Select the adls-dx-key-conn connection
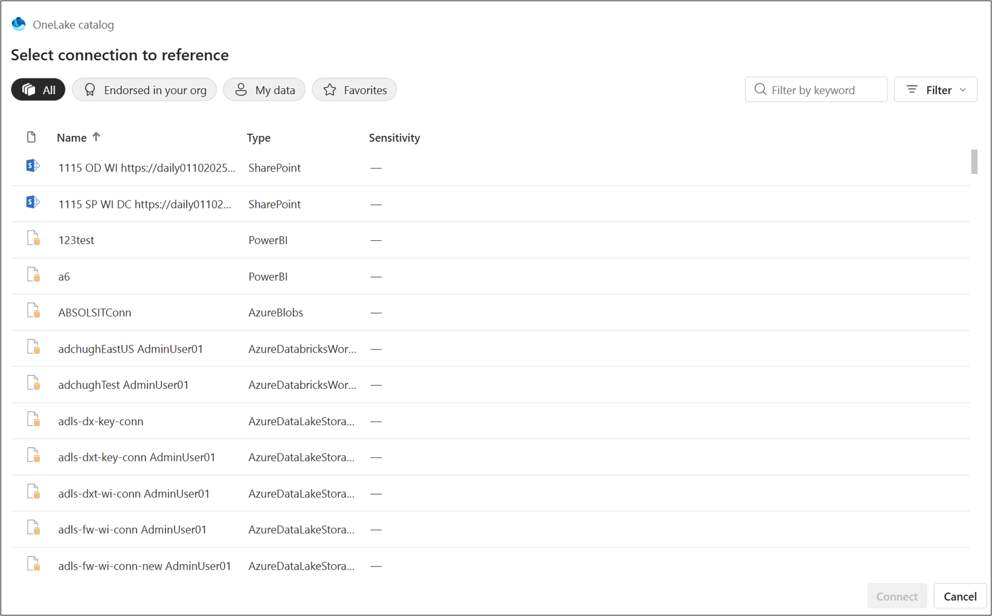The width and height of the screenshot is (992, 616). click(x=101, y=422)
